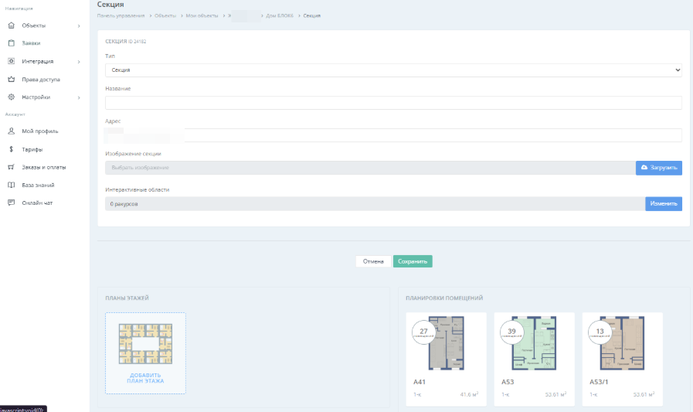Viewport: 693px width, 412px height.
Task: Click the Тарифы dollar sign icon
Action: (x=12, y=149)
